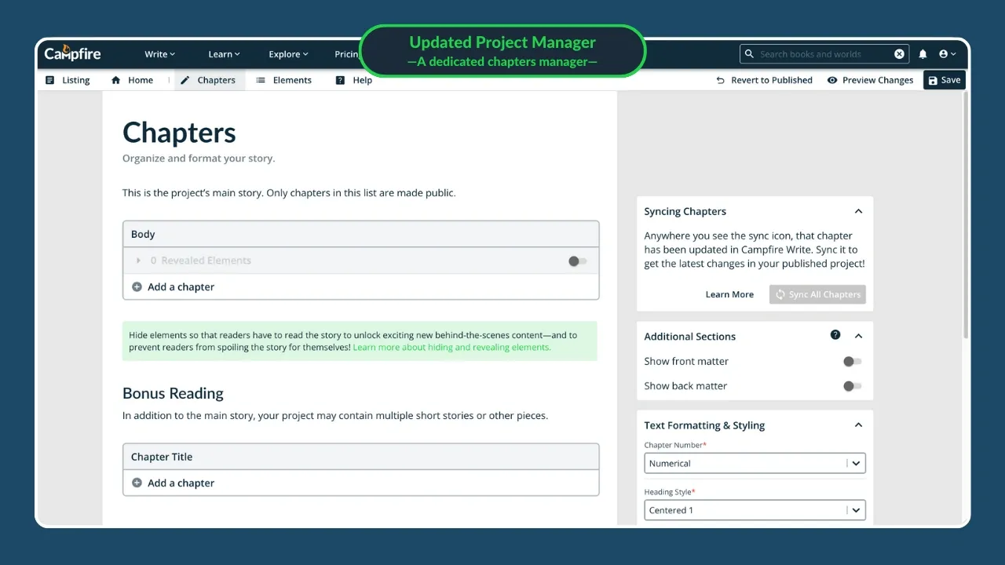Click the Campfire logo

click(72, 54)
